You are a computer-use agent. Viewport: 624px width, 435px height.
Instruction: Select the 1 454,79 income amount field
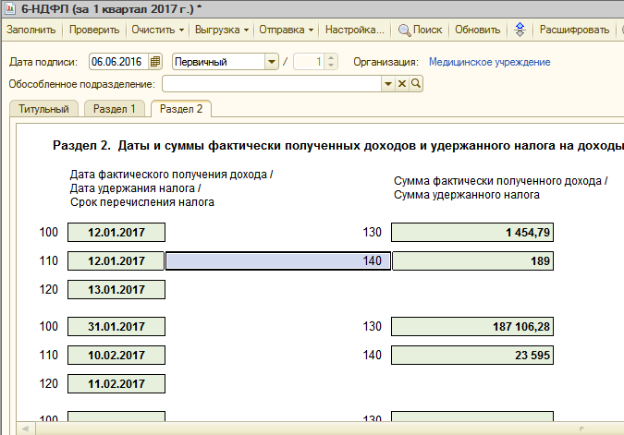tap(472, 232)
